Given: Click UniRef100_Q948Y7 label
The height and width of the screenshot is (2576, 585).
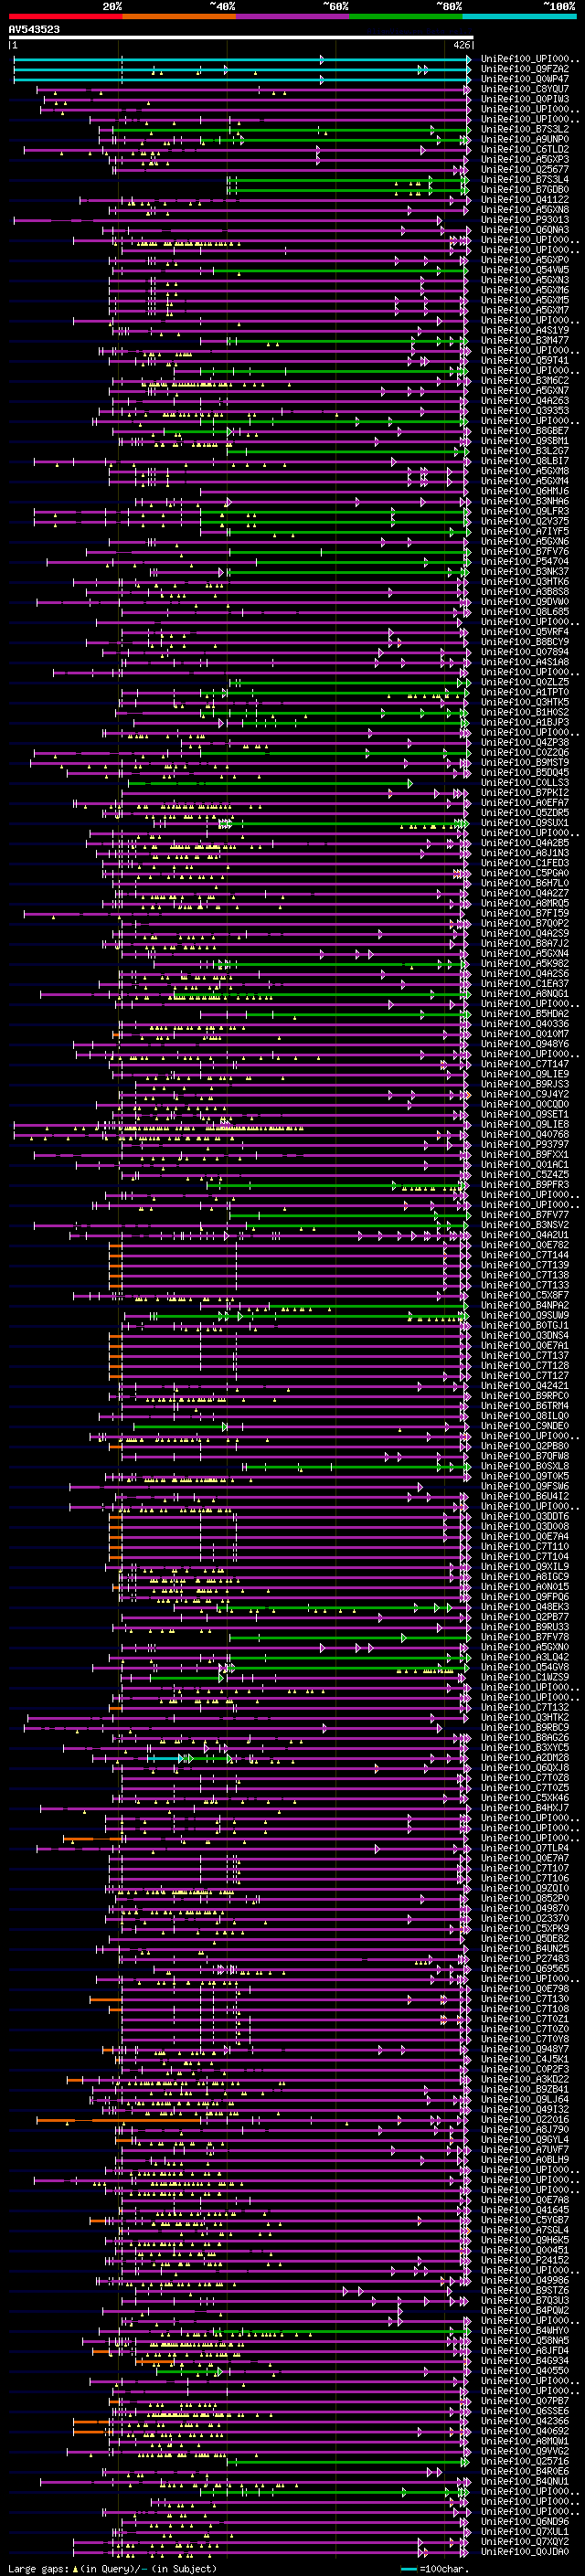Looking at the screenshot, I should pyautogui.click(x=525, y=2049).
